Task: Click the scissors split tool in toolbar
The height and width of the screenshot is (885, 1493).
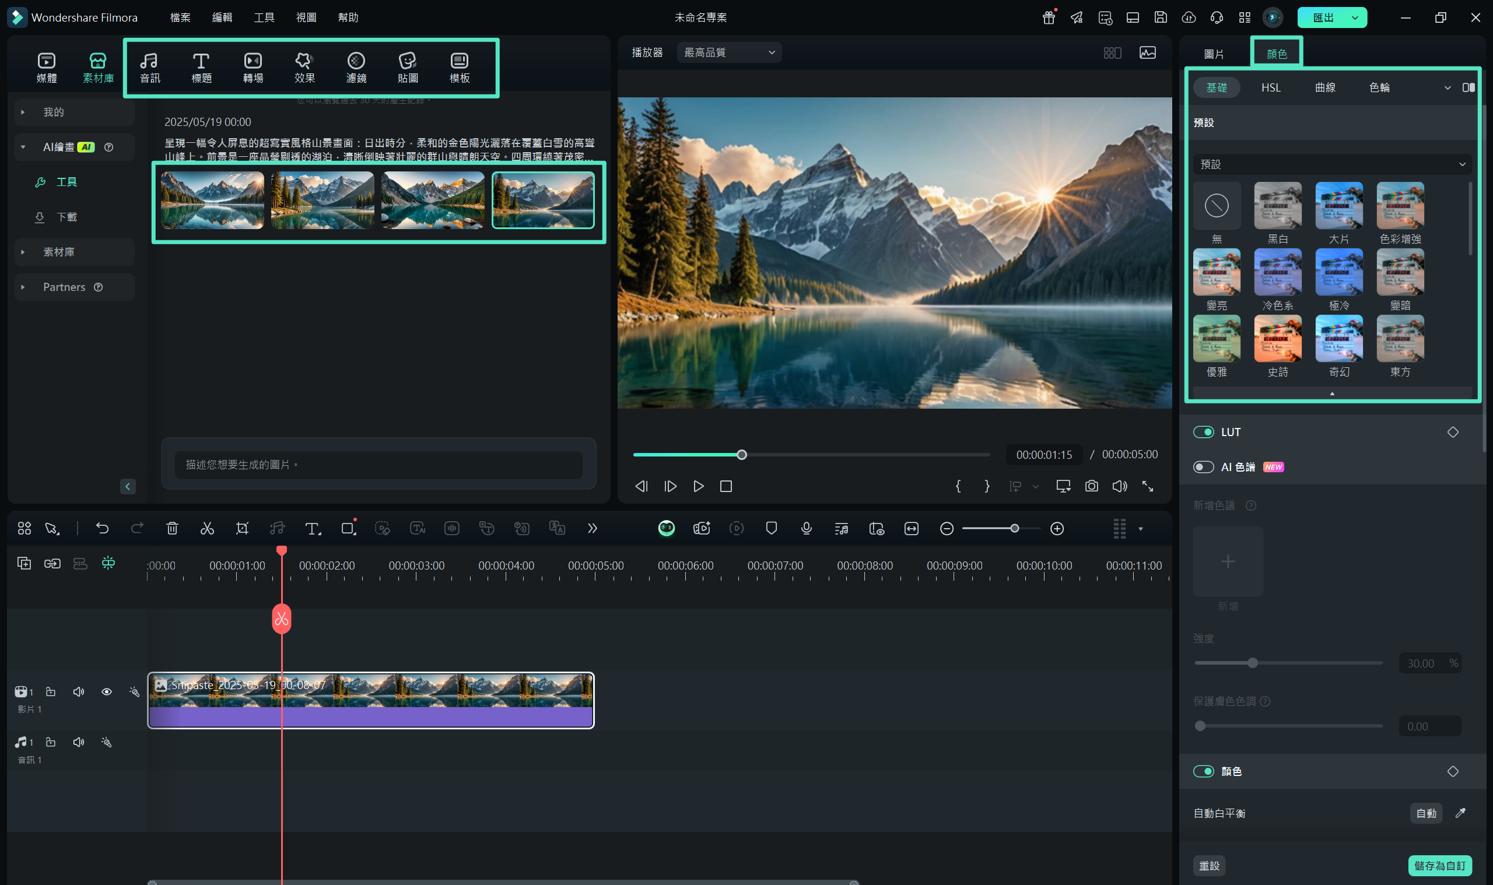Action: [x=207, y=528]
